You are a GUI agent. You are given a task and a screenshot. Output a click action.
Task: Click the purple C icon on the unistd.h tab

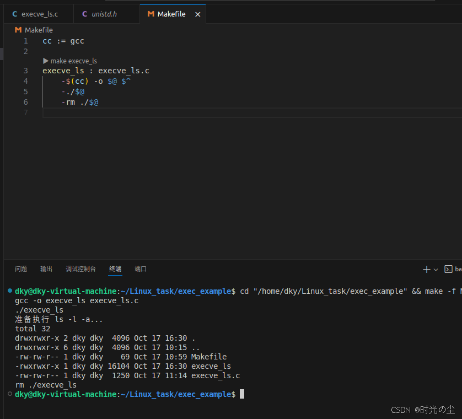click(x=84, y=14)
